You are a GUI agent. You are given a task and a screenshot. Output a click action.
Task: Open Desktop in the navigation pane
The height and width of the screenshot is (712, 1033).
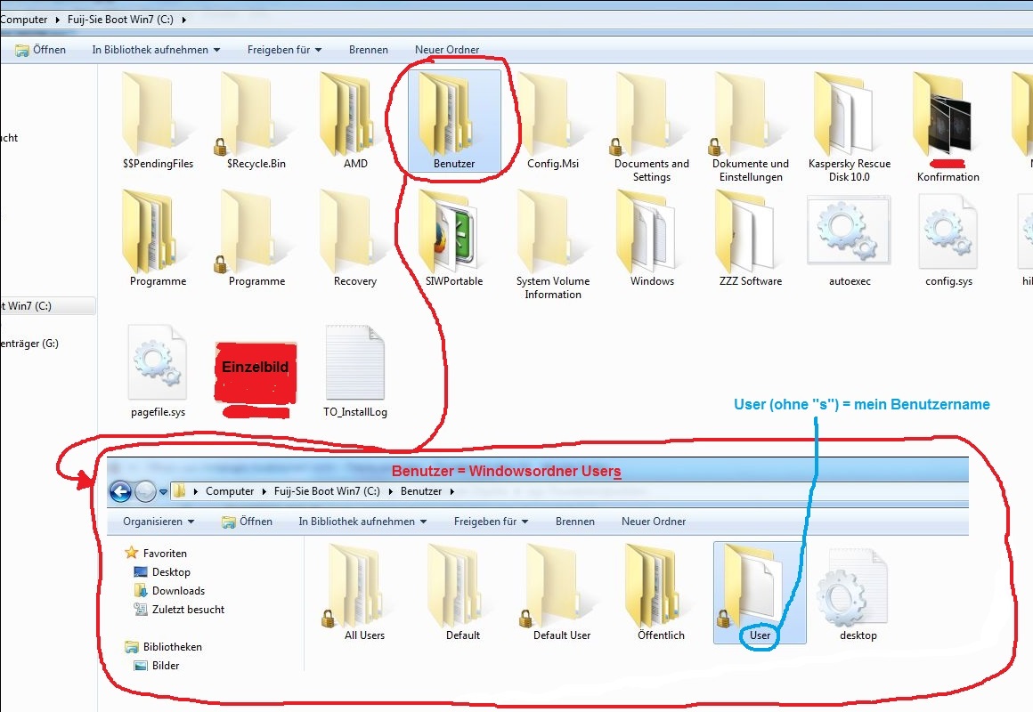(162, 571)
